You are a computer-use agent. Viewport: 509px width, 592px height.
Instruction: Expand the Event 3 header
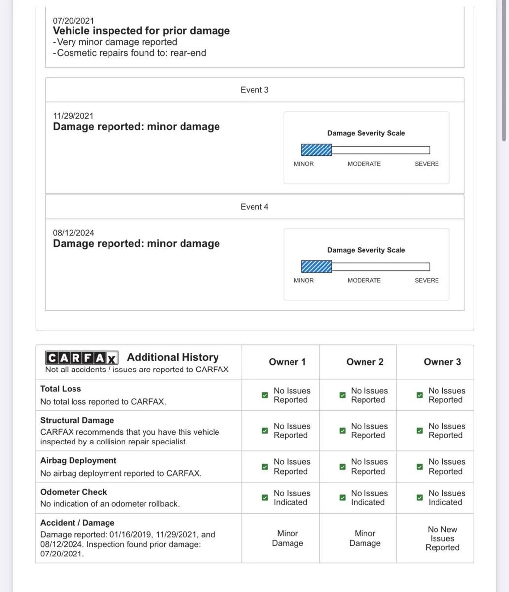point(254,90)
